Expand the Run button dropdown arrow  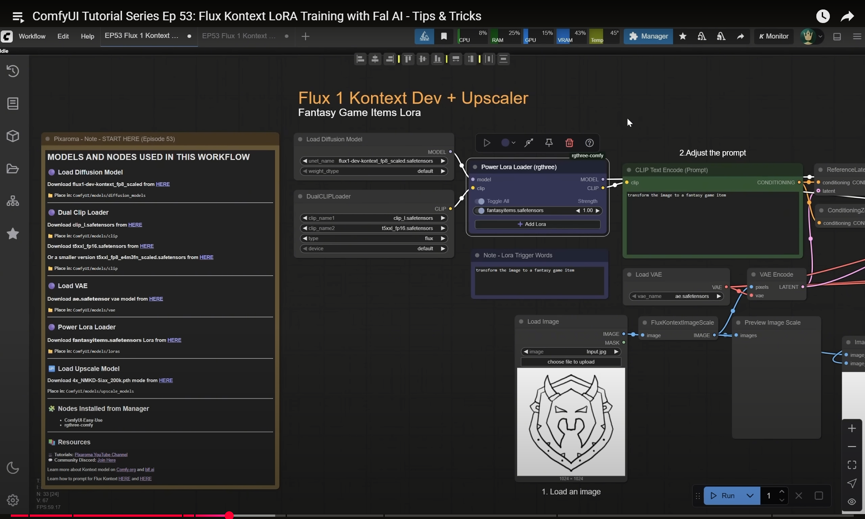pyautogui.click(x=750, y=496)
